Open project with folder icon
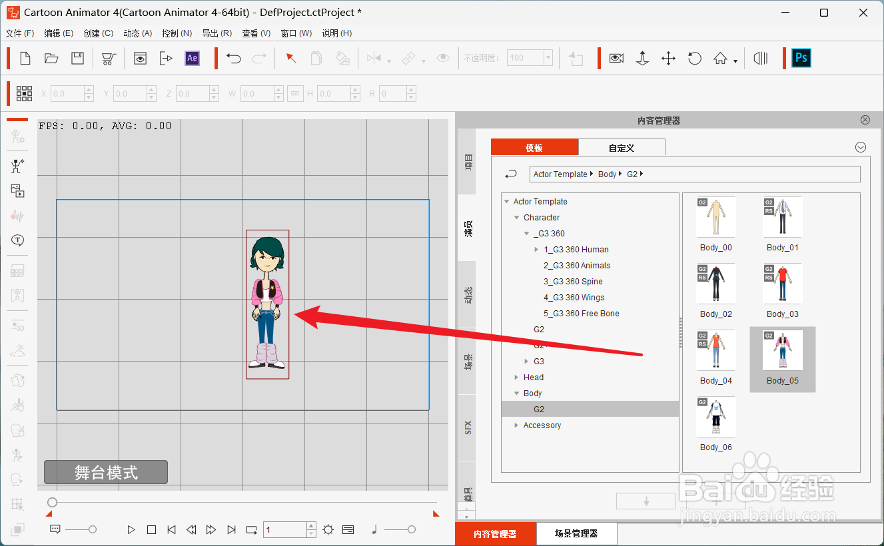Image resolution: width=884 pixels, height=546 pixels. [51, 59]
